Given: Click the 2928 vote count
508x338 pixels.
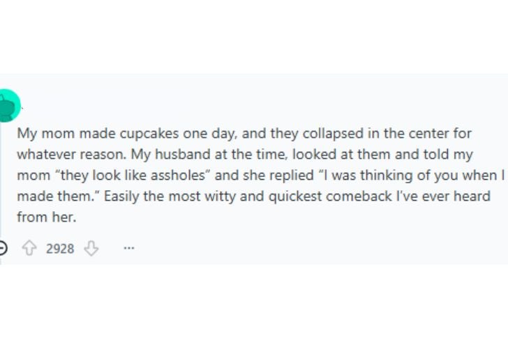Looking at the screenshot, I should click(60, 248).
